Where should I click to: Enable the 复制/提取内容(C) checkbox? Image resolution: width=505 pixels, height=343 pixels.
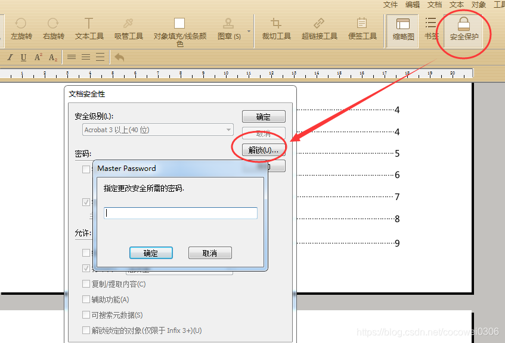86,284
